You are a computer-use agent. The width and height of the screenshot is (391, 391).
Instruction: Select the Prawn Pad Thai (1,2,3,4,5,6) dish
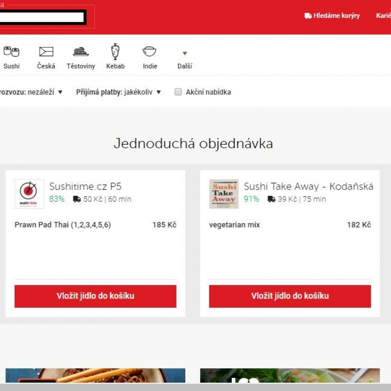62,225
